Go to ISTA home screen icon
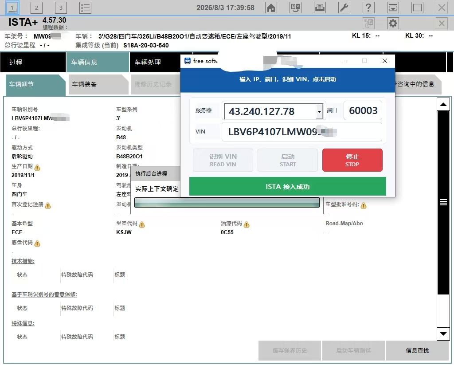The image size is (454, 365). pyautogui.click(x=271, y=8)
